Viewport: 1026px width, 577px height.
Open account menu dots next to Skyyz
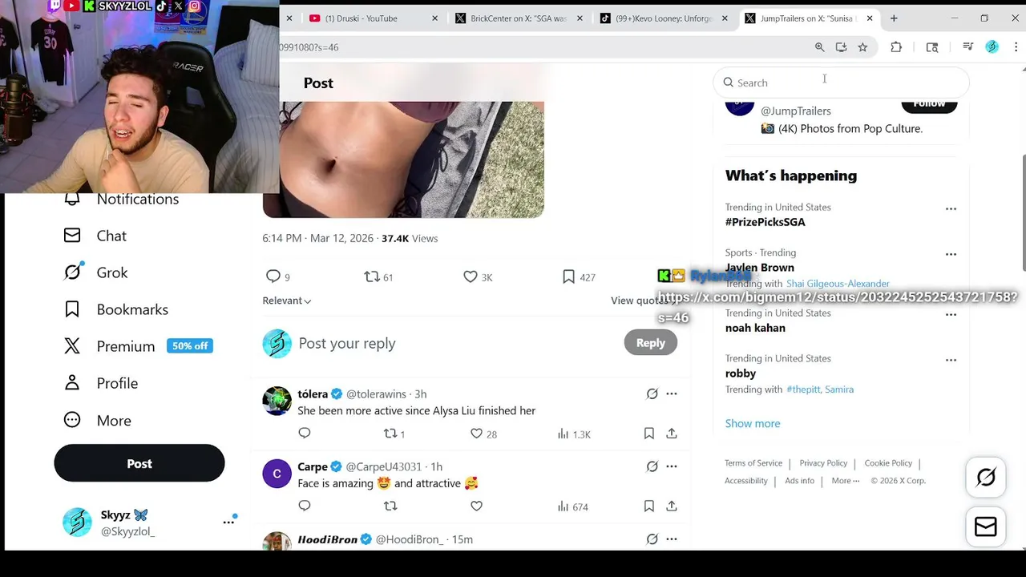tap(228, 522)
